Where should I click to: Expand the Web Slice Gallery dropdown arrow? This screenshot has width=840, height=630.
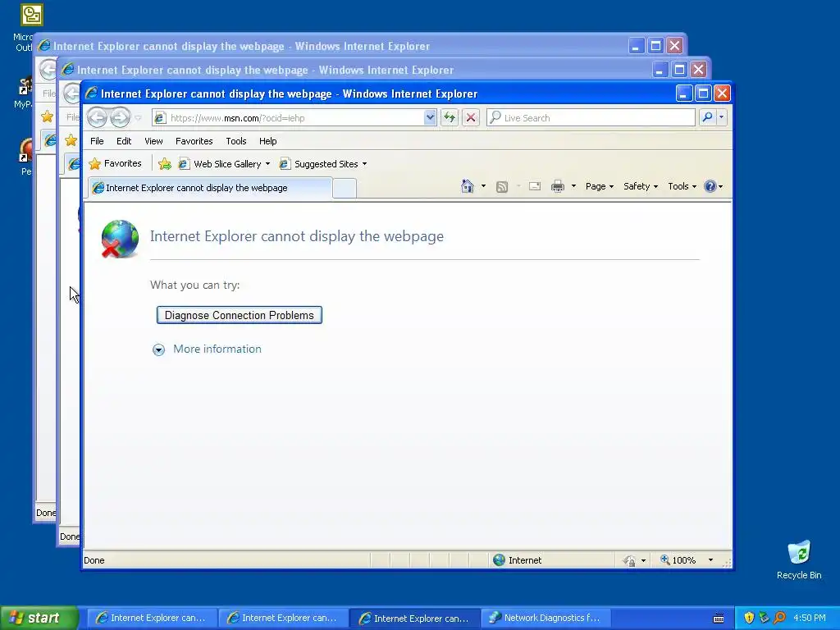point(267,164)
